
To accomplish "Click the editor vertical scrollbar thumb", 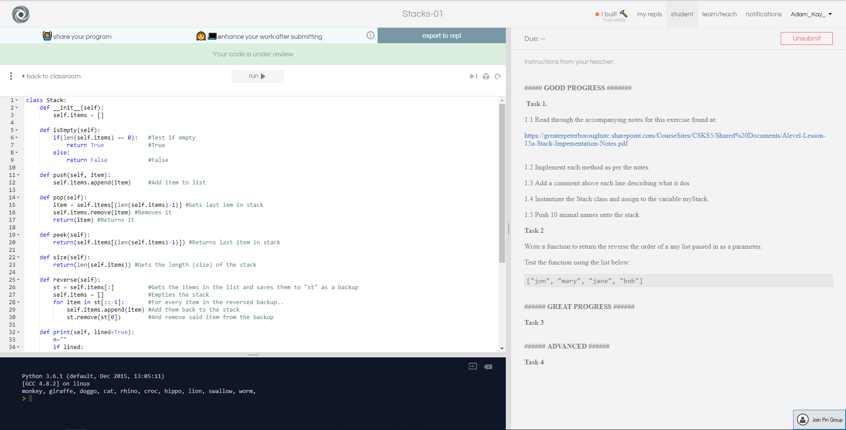I will coord(502,183).
